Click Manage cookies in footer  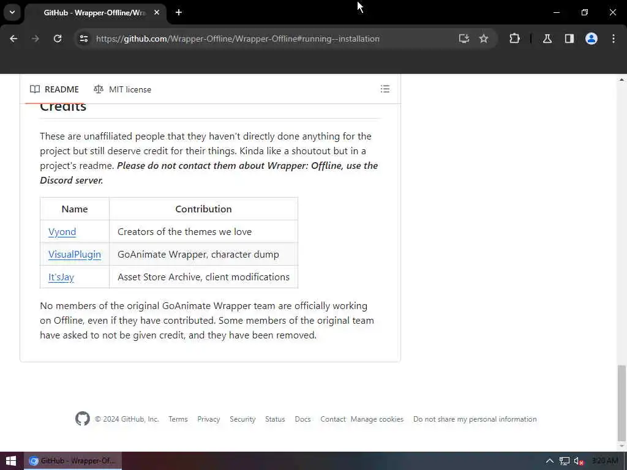[x=377, y=419]
